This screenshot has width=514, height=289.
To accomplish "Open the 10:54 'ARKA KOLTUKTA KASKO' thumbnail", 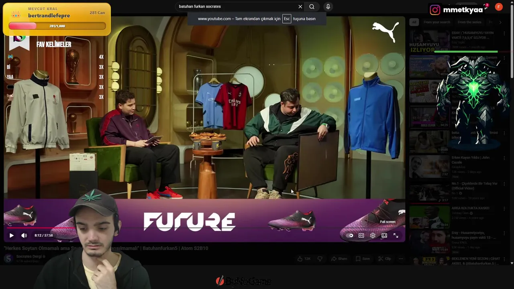I will point(429,217).
